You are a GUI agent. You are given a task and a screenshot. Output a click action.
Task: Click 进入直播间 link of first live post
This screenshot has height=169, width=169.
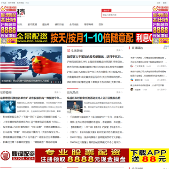coord(162,66)
